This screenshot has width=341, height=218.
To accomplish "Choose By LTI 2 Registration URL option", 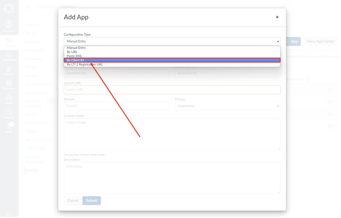I will 172,64.
